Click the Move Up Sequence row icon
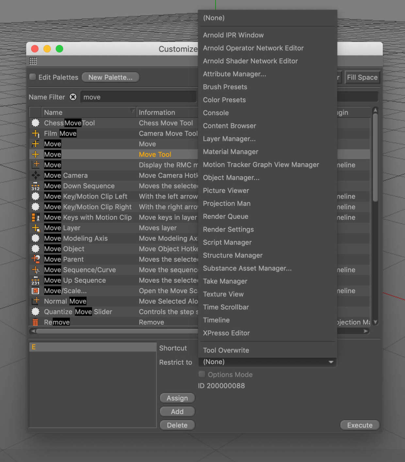The width and height of the screenshot is (405, 462). pos(35,280)
